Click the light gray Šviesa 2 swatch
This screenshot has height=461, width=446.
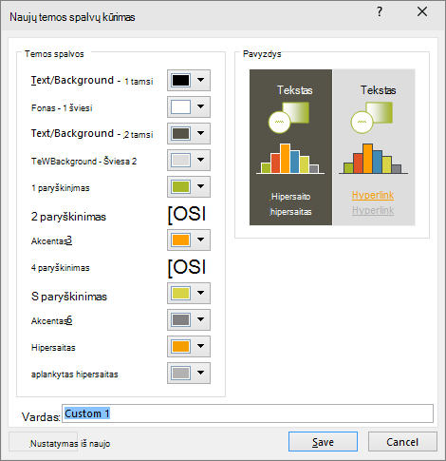coord(180,161)
